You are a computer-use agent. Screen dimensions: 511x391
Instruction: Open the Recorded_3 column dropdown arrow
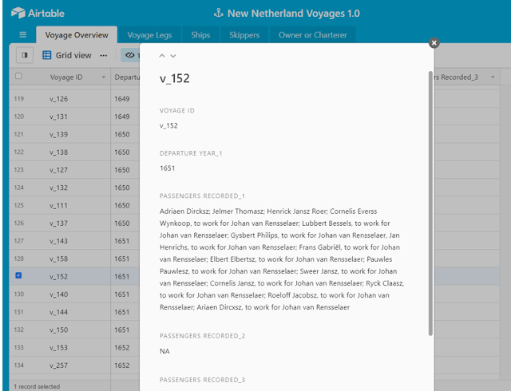click(493, 77)
